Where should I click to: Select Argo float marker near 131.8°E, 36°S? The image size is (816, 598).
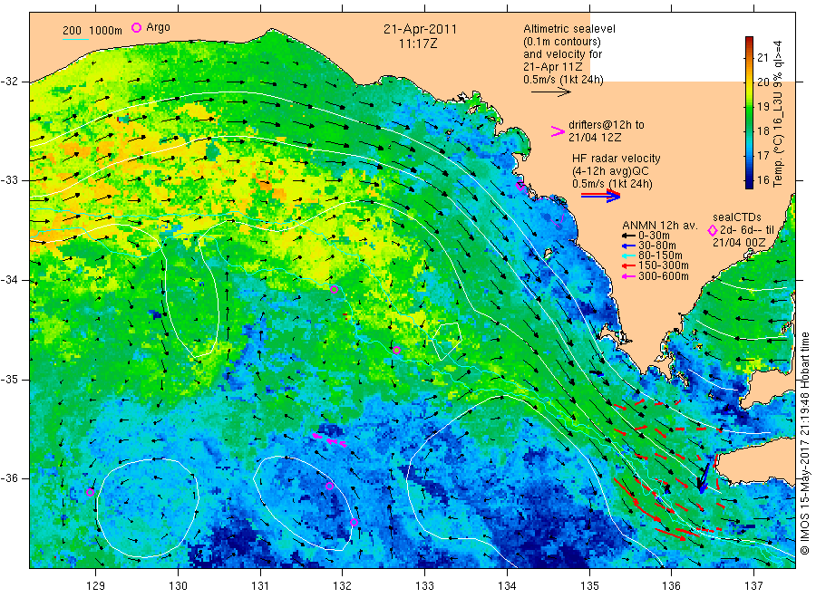click(329, 487)
